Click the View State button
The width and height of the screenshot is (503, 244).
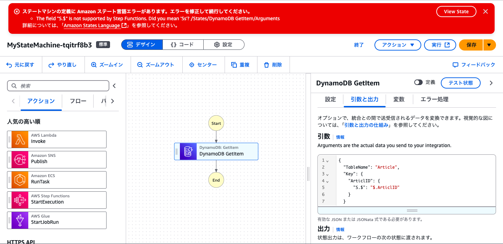456,12
